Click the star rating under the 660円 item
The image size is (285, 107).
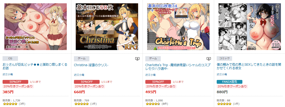81,104
